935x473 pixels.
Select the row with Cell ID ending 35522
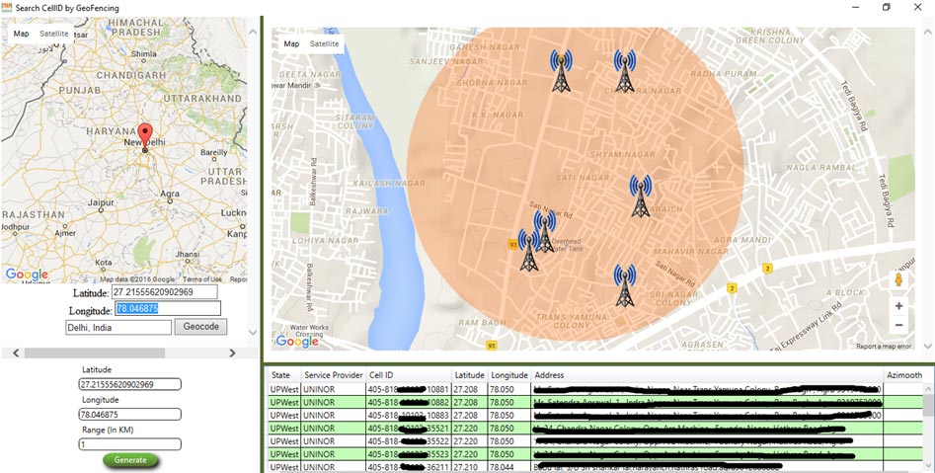[595, 441]
